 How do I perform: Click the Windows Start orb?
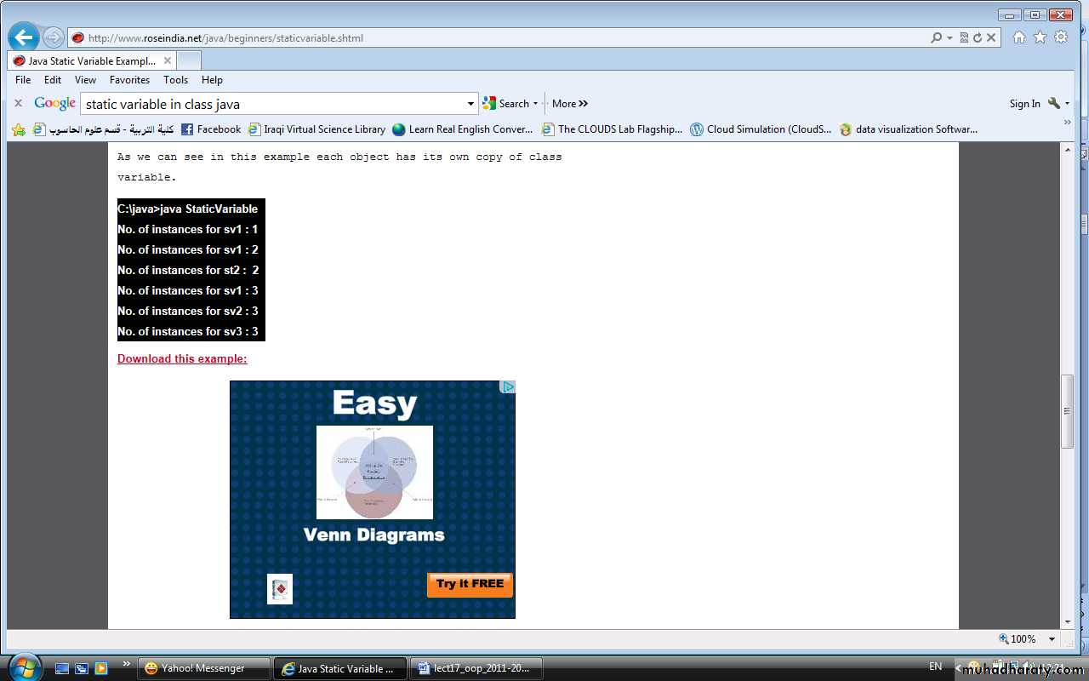point(23,667)
